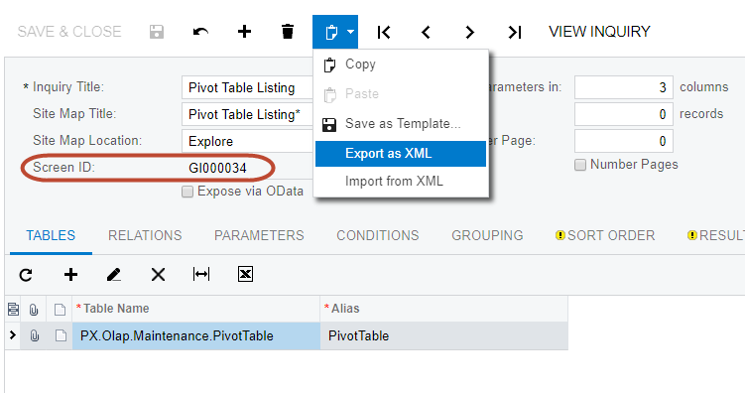This screenshot has width=745, height=393.
Task: Click the Inquiry Title input field
Action: click(247, 87)
